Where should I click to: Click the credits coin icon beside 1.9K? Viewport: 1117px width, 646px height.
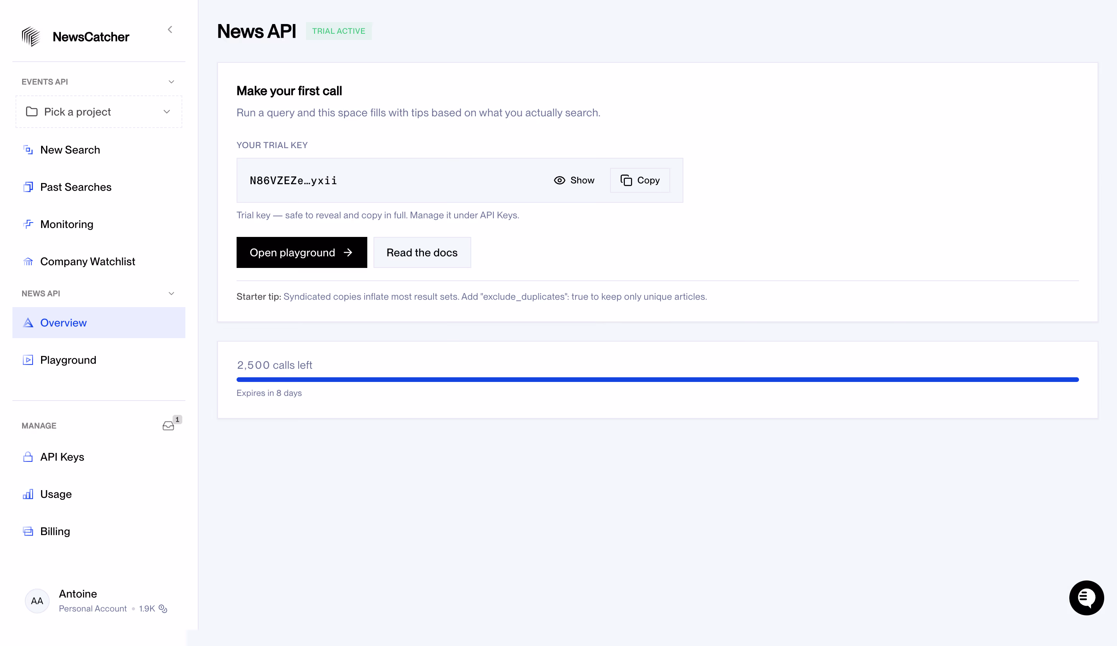click(x=163, y=609)
